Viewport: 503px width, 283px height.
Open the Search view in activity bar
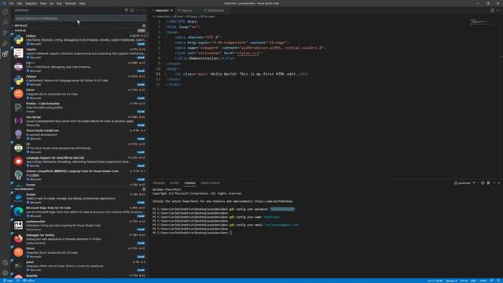(6, 22)
